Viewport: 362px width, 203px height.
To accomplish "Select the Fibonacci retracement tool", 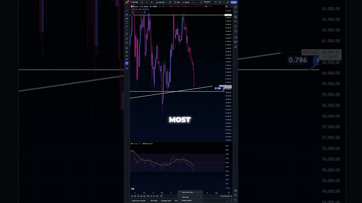I will tap(127, 15).
